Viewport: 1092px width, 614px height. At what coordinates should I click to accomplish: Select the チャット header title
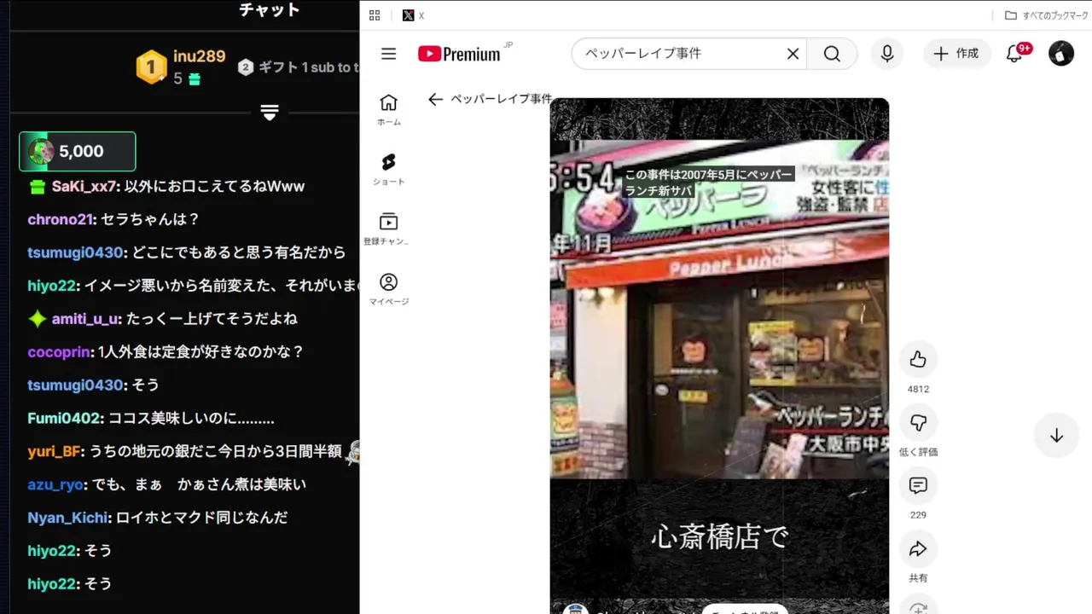(270, 10)
